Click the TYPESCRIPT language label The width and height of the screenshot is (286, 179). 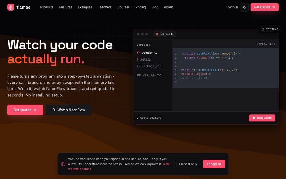pos(266,44)
